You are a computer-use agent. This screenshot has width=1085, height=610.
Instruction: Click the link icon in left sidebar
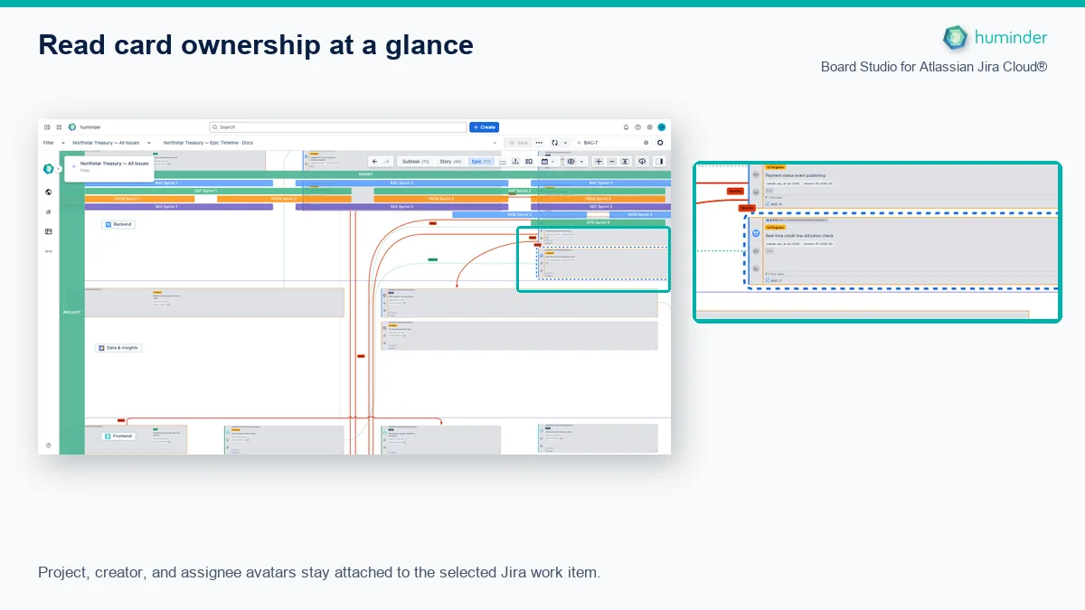(48, 250)
